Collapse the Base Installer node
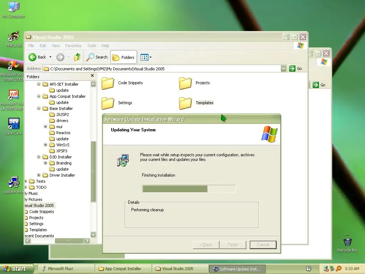This screenshot has width=365, height=274. [38, 108]
